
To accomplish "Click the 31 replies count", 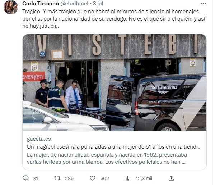I will (36, 179).
